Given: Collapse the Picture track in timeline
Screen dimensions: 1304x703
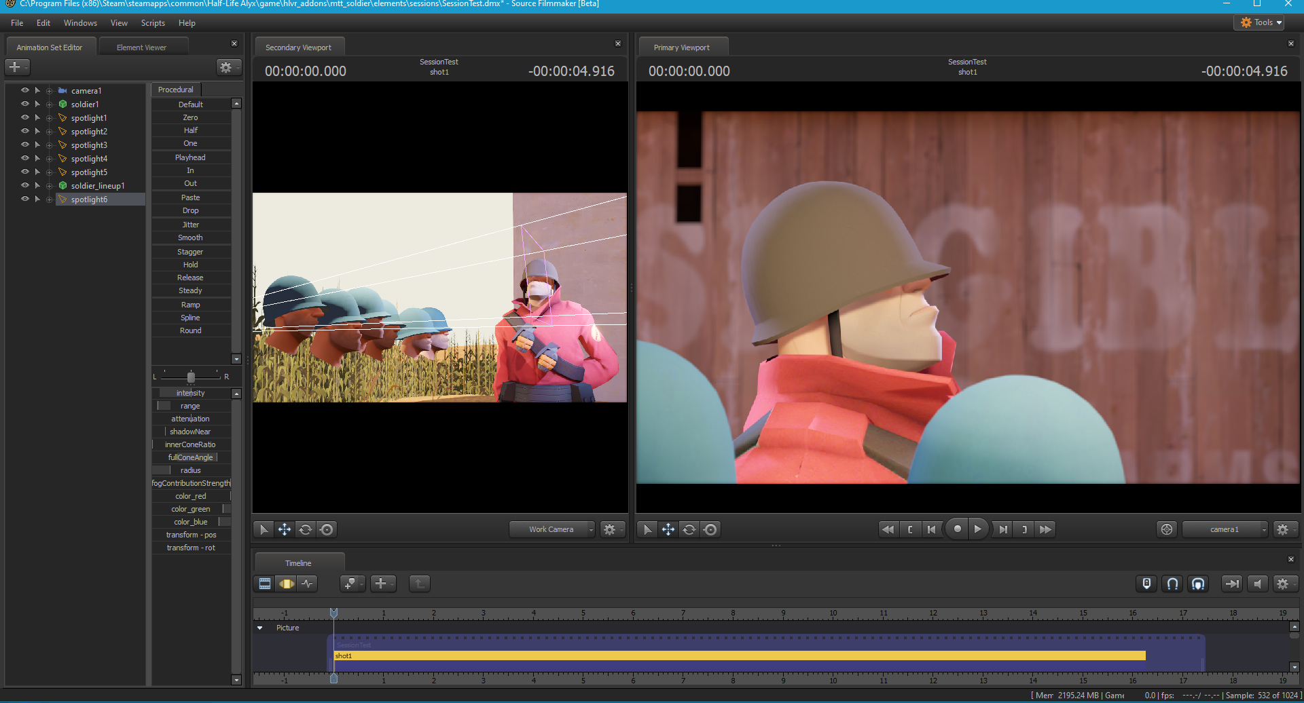Looking at the screenshot, I should [259, 628].
